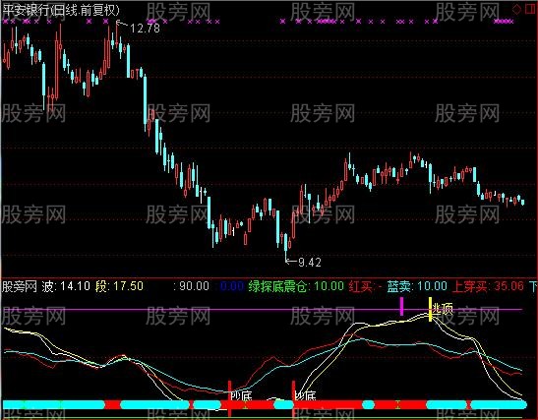This screenshot has width=538, height=420.
Task: Click the 12.78 high price label
Action: point(145,29)
